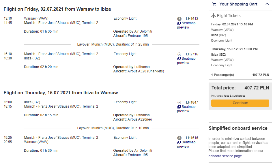This screenshot has height=165, width=275.
Task: Click the Flight on Thursday 15.07.2021 heading
Action: pos(61,93)
